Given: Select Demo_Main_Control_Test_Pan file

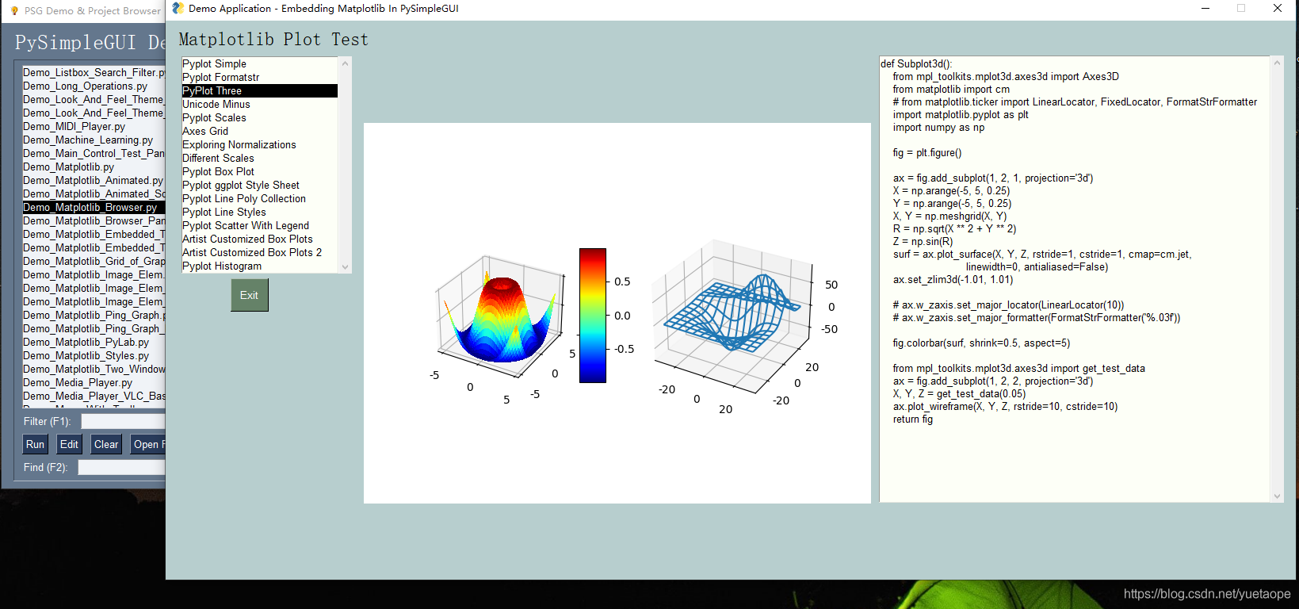Looking at the screenshot, I should pos(94,153).
